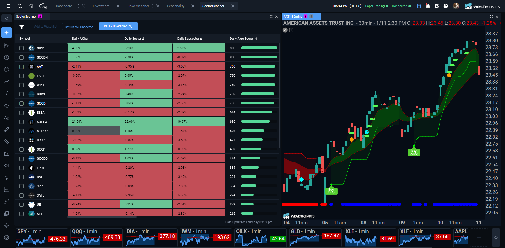The image size is (505, 248).
Task: Open the filter funnel in SectorScanner
Action: (x=22, y=27)
